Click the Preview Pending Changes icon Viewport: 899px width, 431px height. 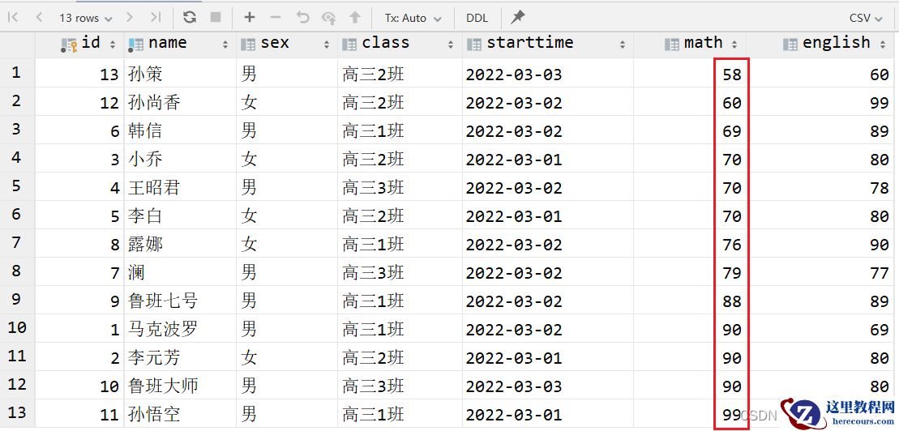pyautogui.click(x=328, y=17)
